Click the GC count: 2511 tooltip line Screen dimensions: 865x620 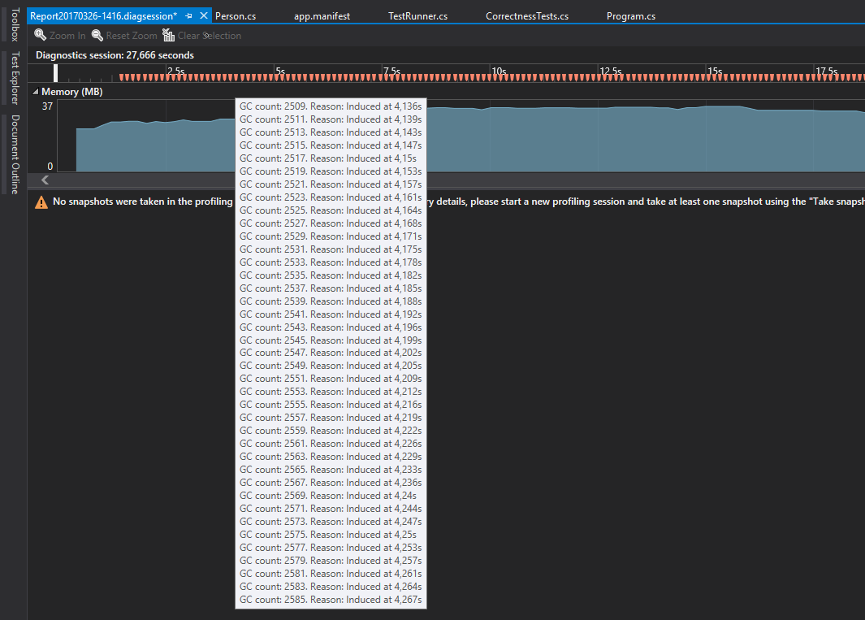331,119
